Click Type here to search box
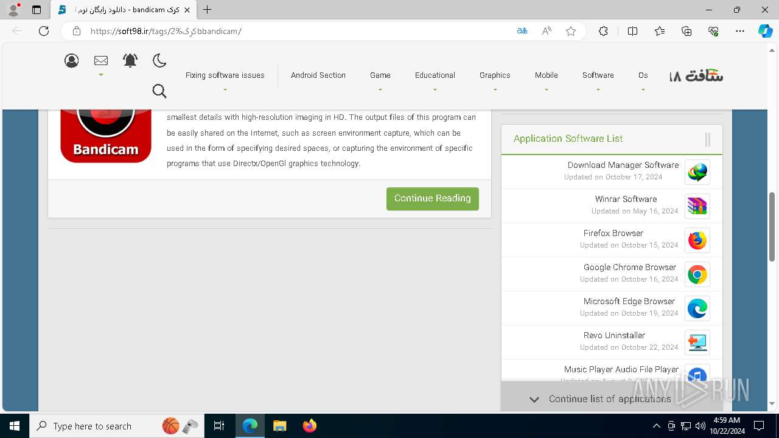Image resolution: width=779 pixels, height=438 pixels. [x=116, y=426]
